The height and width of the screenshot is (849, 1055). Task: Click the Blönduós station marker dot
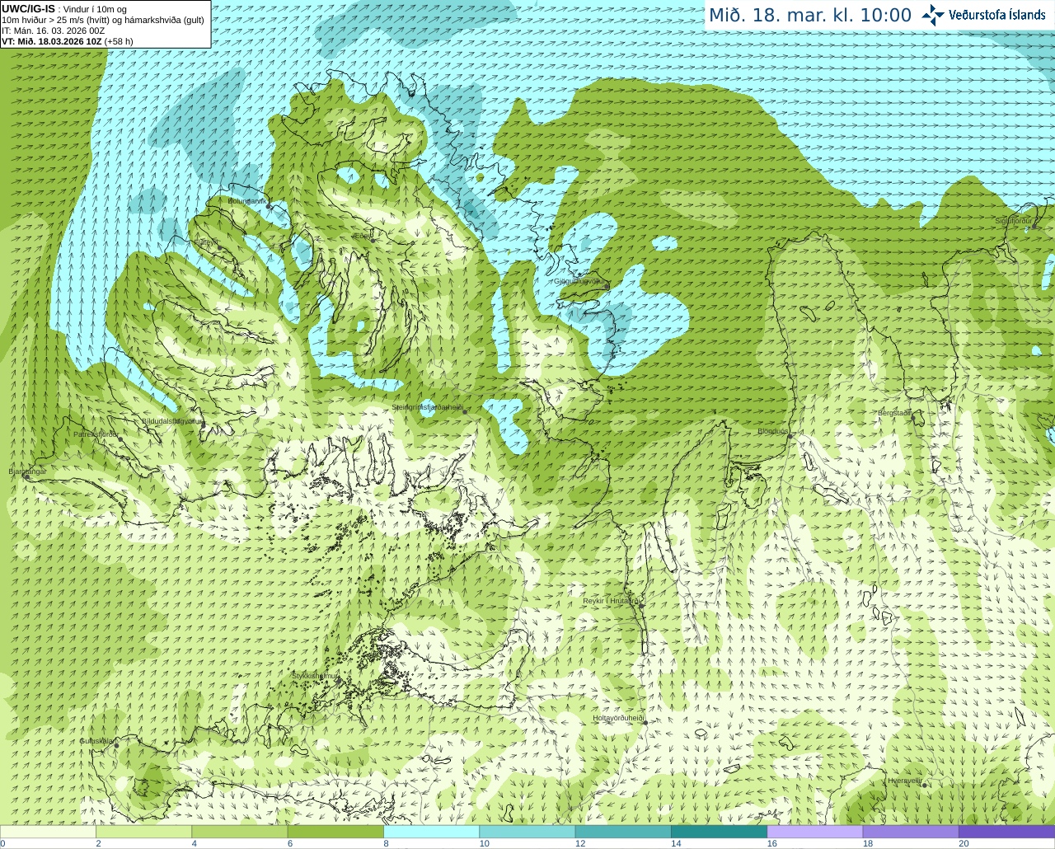(x=790, y=436)
